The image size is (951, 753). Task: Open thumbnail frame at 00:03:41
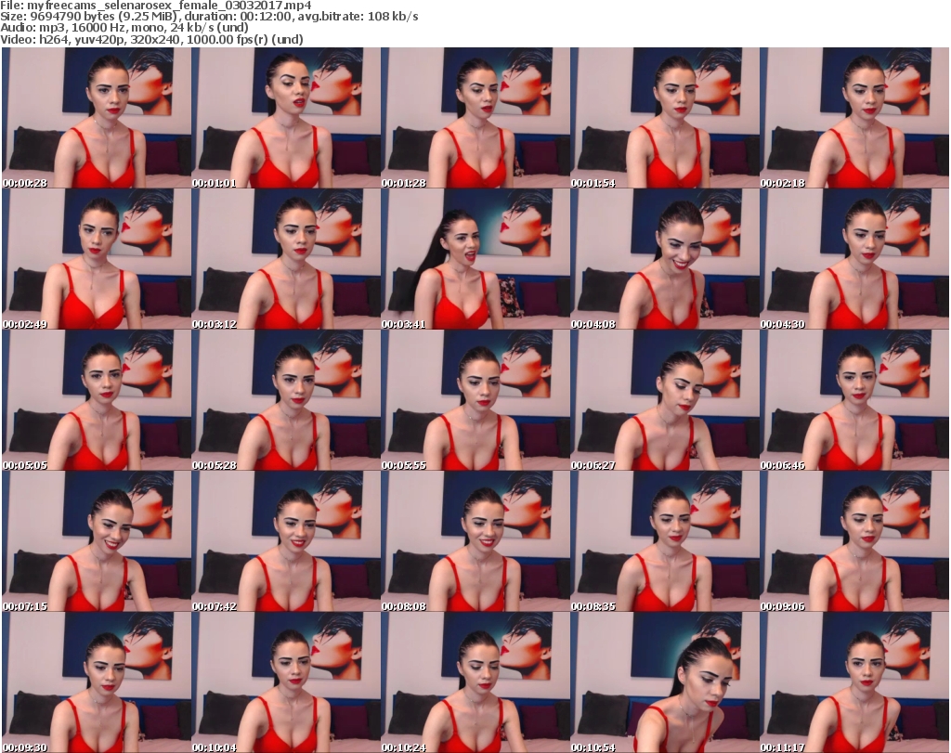click(475, 259)
